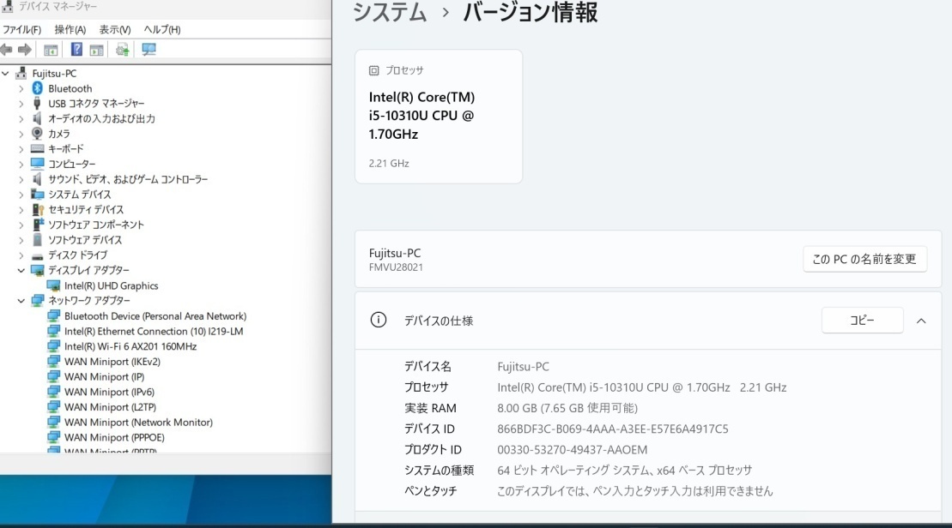Select Intel(R) Wi-Fi 6 AX201 160MHz adapter

pos(130,346)
